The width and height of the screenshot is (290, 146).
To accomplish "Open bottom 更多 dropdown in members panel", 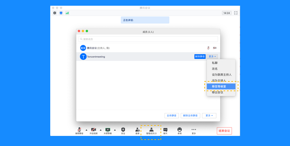I will pos(209,115).
